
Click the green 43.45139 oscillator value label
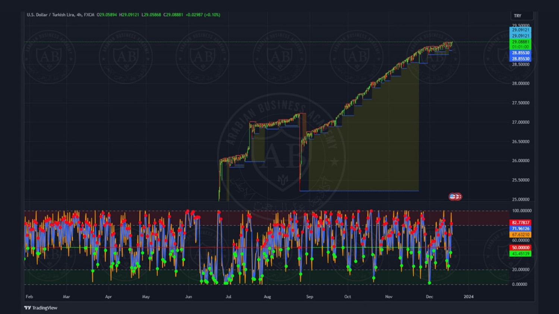point(520,254)
